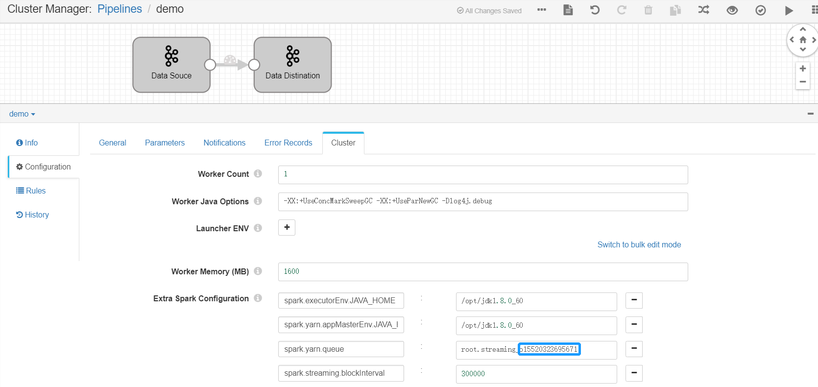Remove the spark.streaming.blockInterval row
Image resolution: width=818 pixels, height=387 pixels.
pyautogui.click(x=634, y=373)
